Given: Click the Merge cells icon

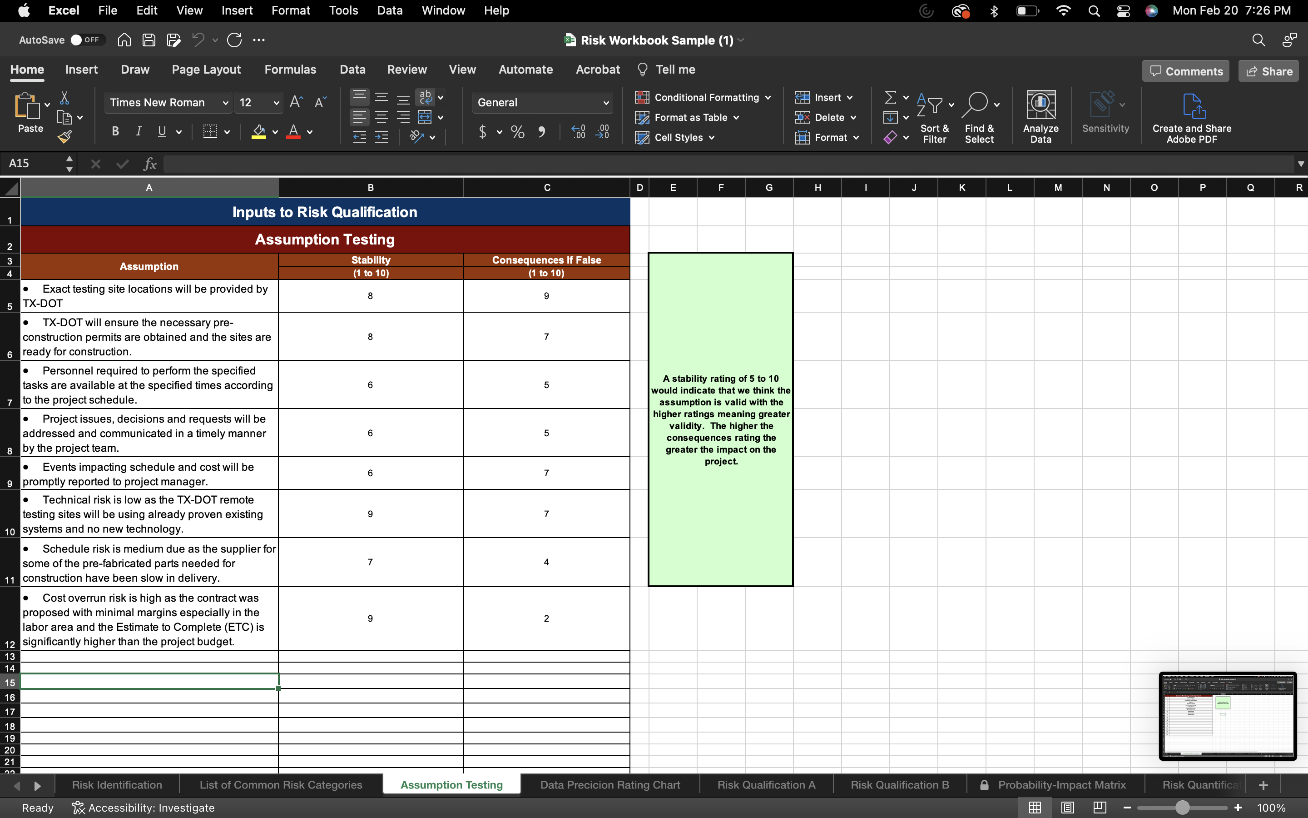Looking at the screenshot, I should (x=426, y=117).
